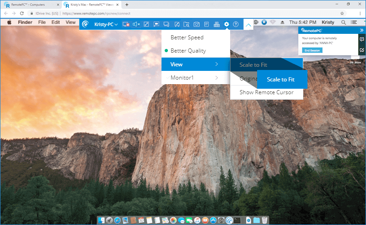Open the sticky notes icon in toolbar

click(206, 24)
